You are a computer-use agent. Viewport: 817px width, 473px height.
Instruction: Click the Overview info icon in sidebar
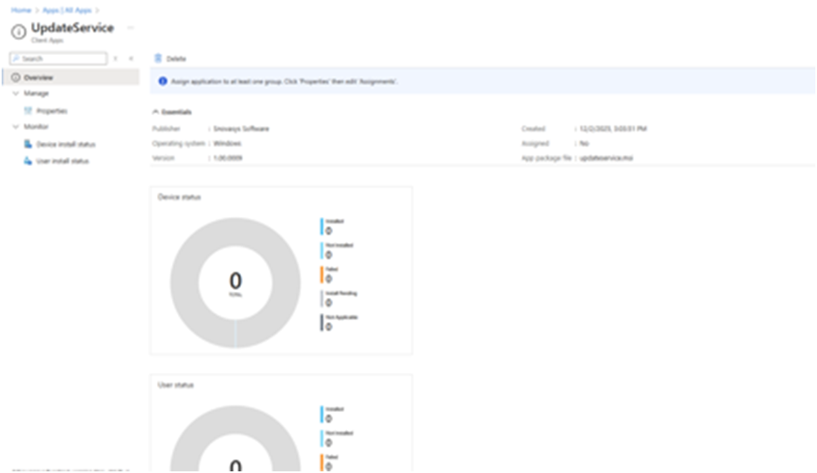(x=16, y=77)
